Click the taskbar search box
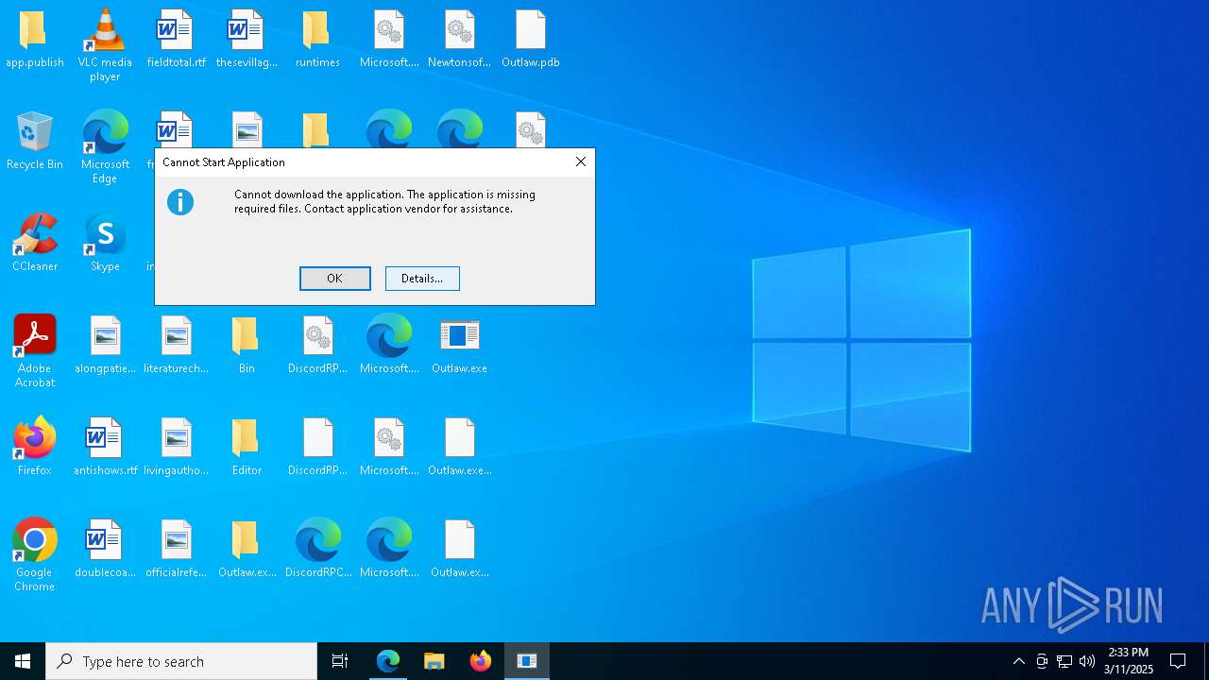 [181, 661]
